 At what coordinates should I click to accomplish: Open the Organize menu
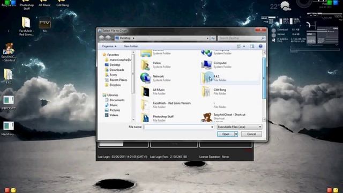pyautogui.click(x=109, y=46)
